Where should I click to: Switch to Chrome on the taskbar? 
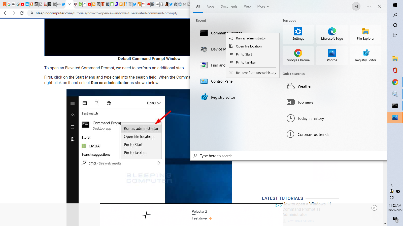point(395,82)
